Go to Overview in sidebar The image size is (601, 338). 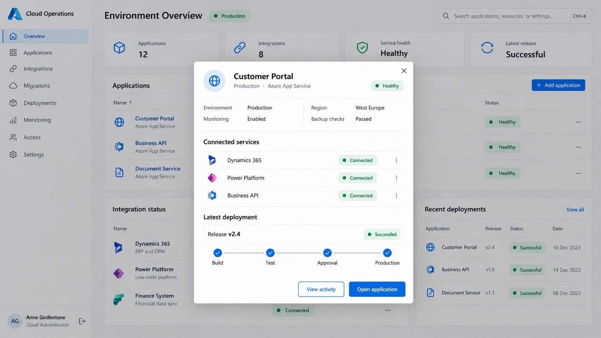click(46, 36)
